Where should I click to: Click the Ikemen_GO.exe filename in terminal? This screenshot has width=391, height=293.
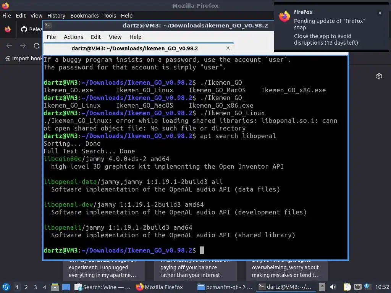[68, 90]
